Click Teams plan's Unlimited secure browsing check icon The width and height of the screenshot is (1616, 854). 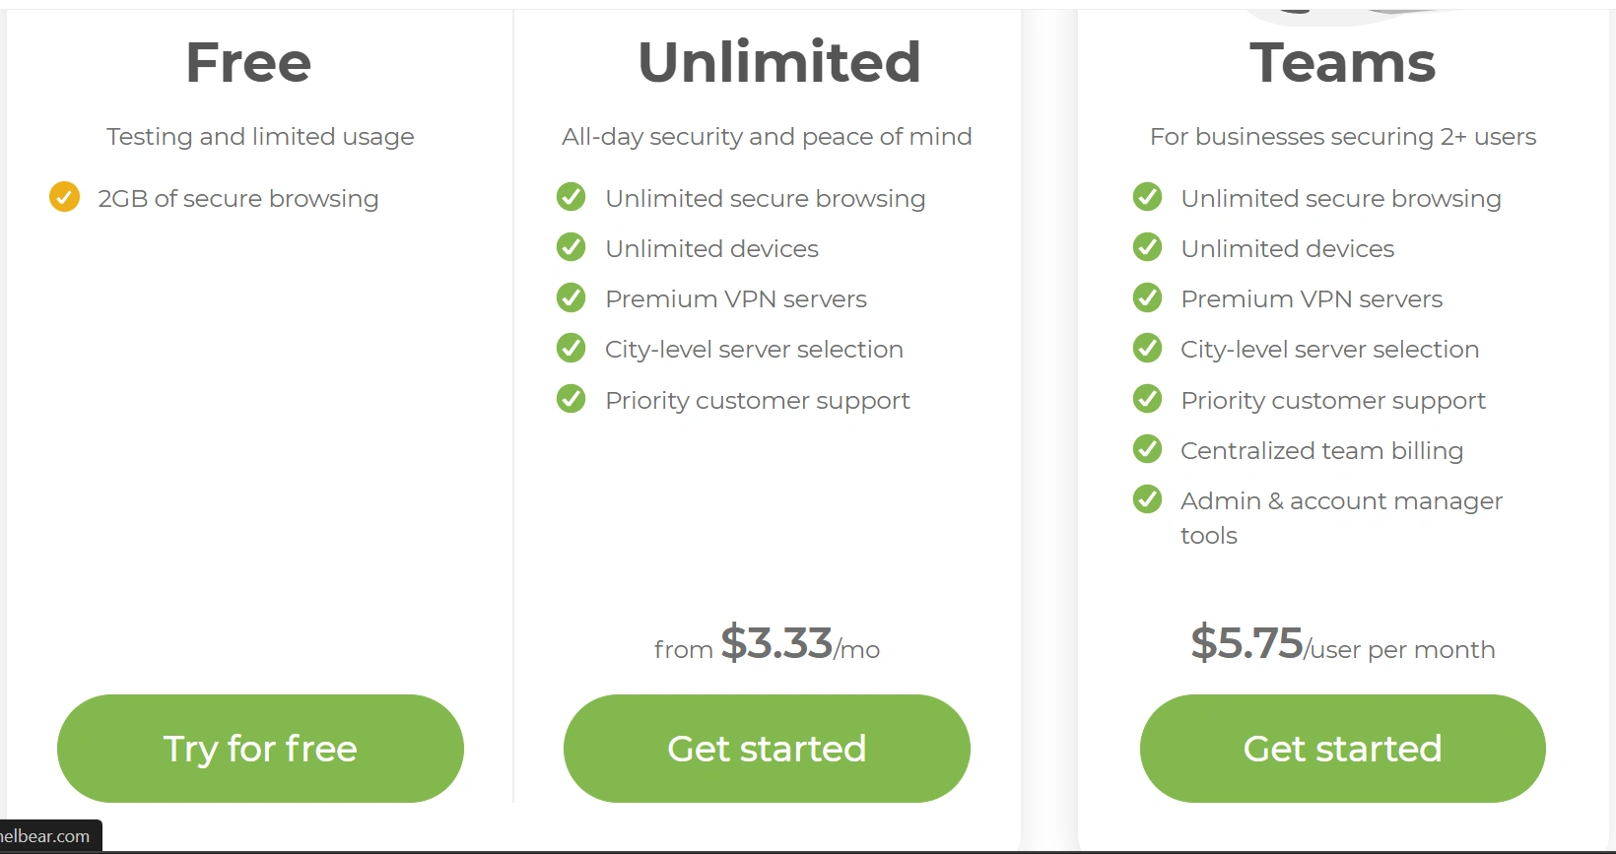[1147, 197]
